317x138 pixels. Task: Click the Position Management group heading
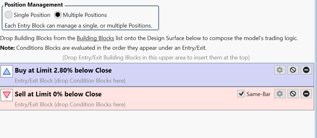[x=34, y=5]
